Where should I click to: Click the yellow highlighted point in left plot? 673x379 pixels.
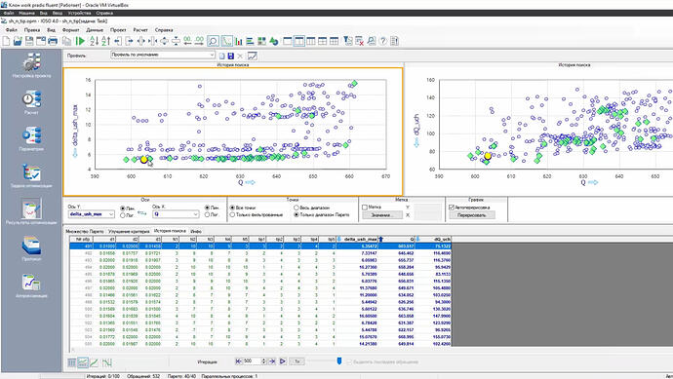tap(144, 160)
